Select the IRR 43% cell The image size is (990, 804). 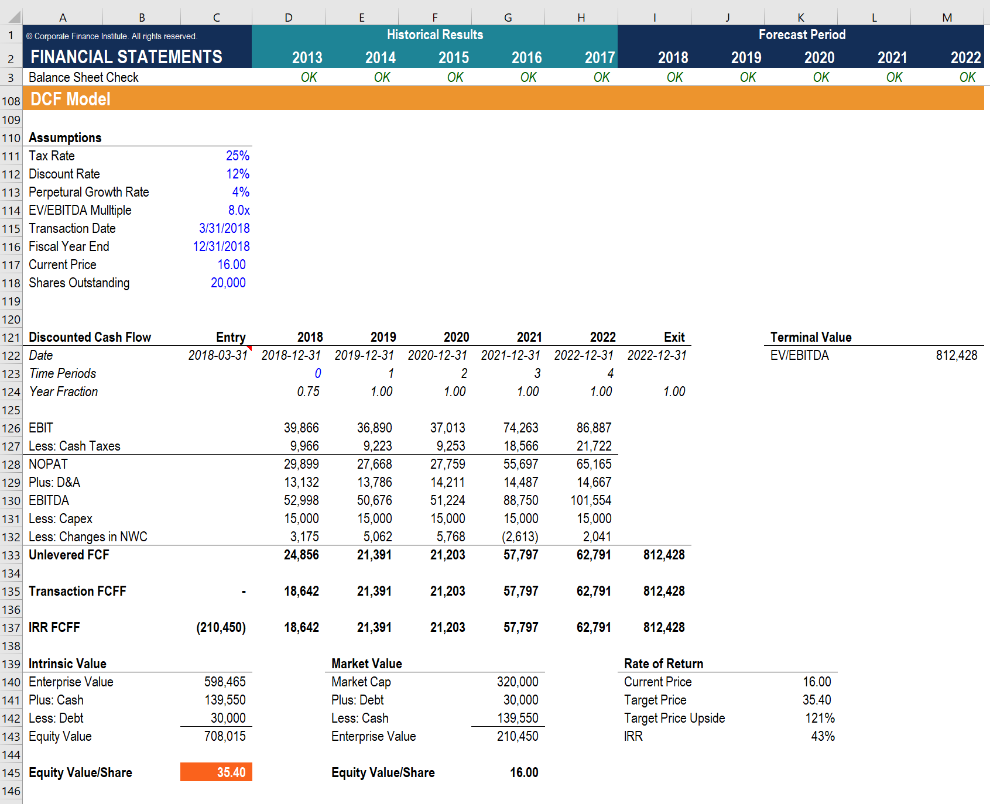[x=801, y=736]
